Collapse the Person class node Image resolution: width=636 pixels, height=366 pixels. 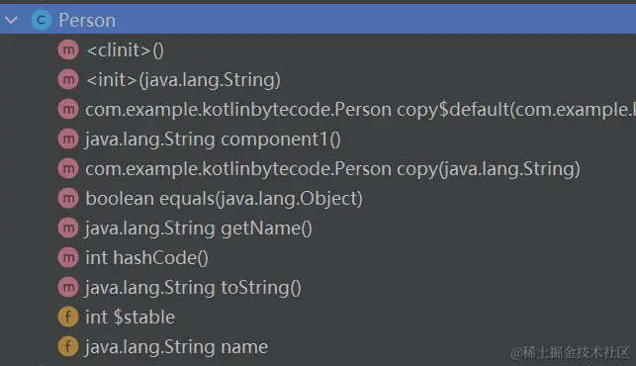point(12,20)
